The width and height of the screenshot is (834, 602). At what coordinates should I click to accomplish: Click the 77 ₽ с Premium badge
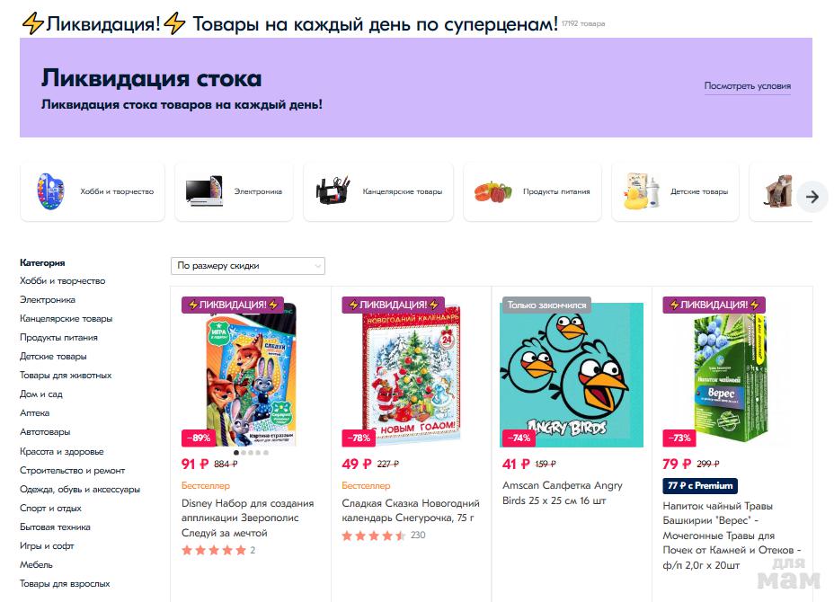pos(700,485)
